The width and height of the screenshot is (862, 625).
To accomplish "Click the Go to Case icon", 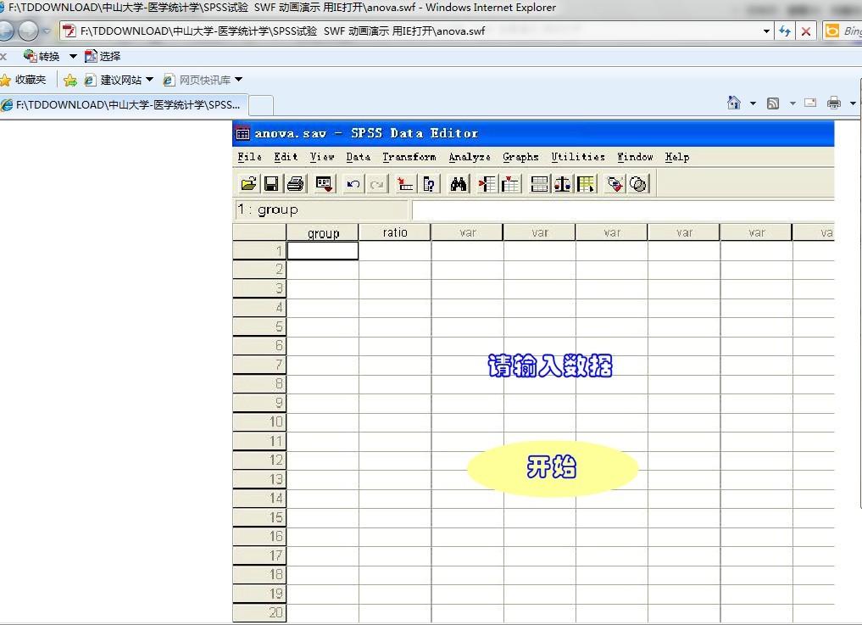I will (x=405, y=184).
